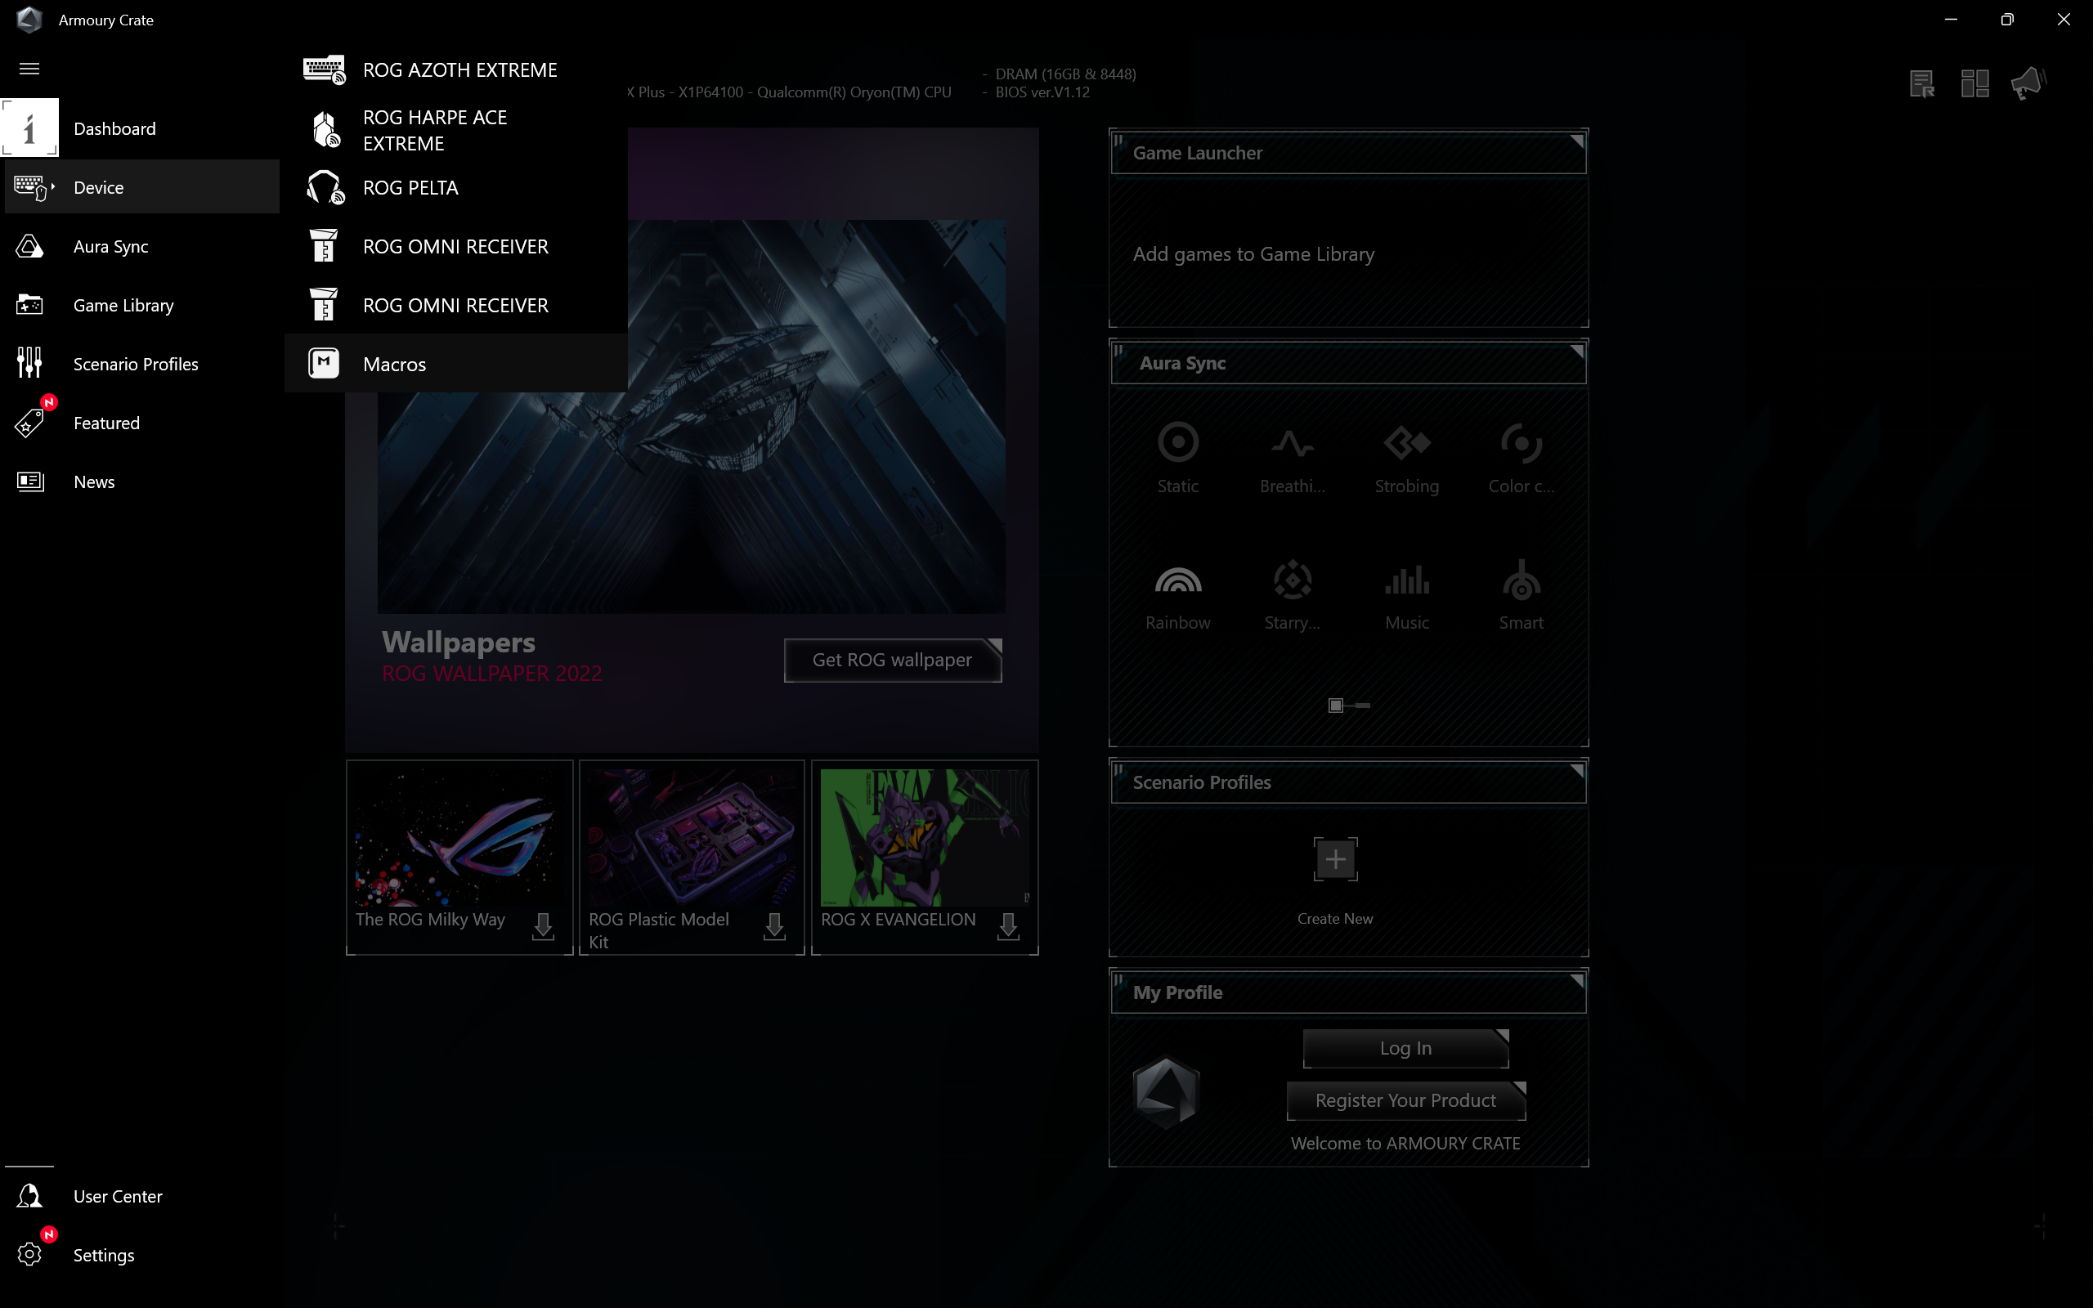
Task: Select the Rainbow lighting effect
Action: coord(1177,595)
